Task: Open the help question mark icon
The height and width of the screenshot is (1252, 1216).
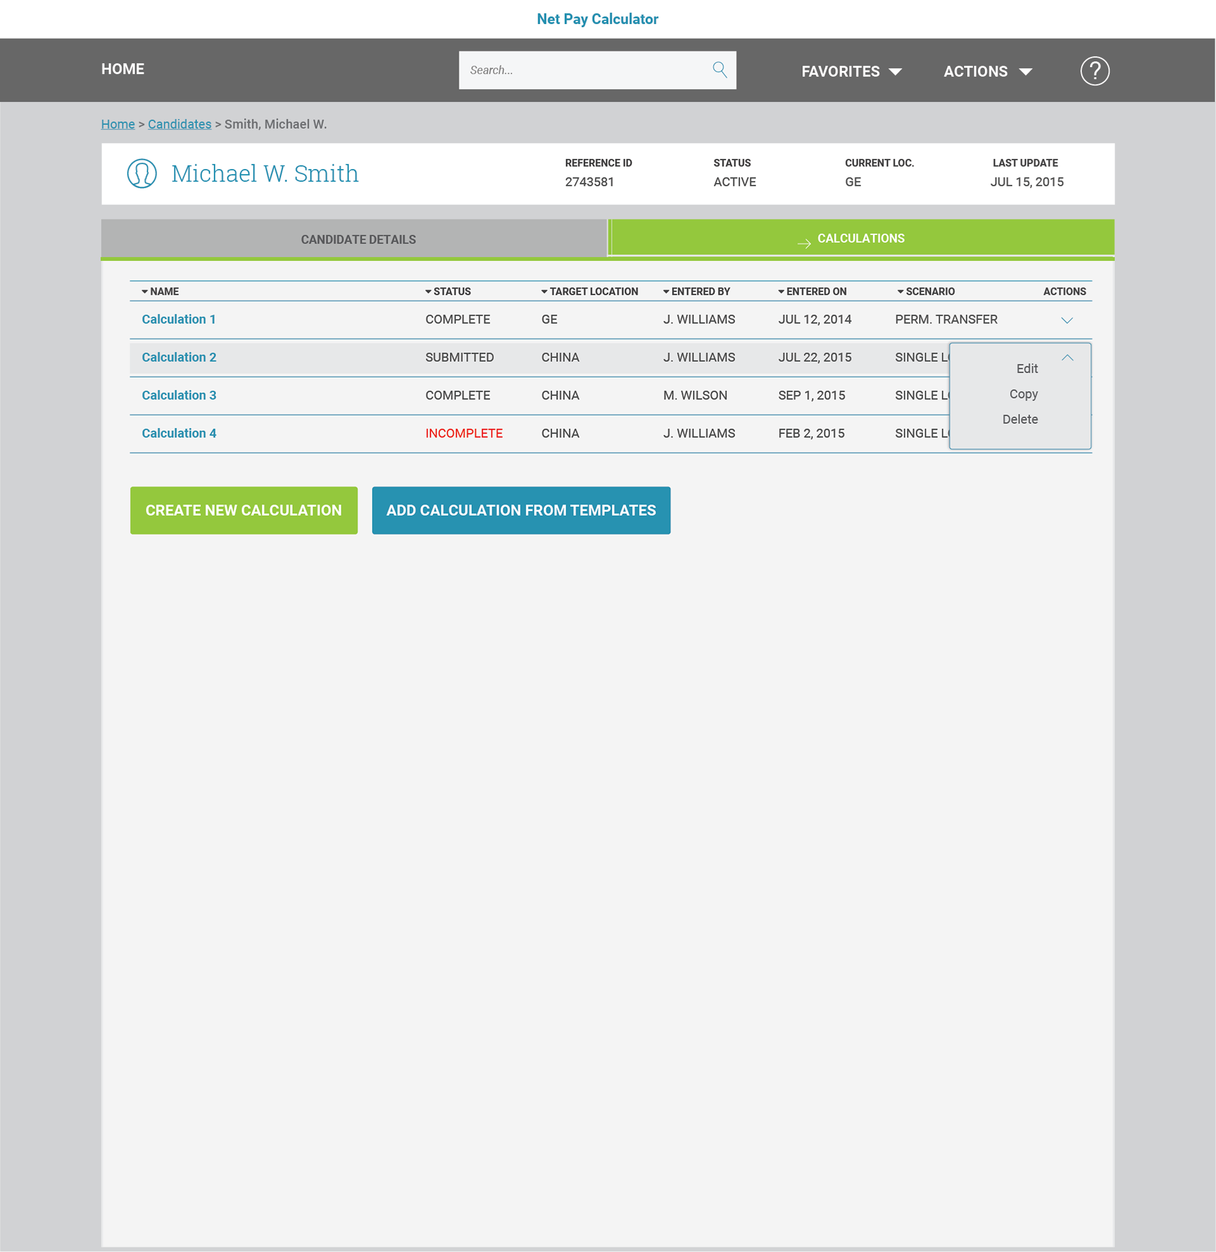Action: (1094, 71)
